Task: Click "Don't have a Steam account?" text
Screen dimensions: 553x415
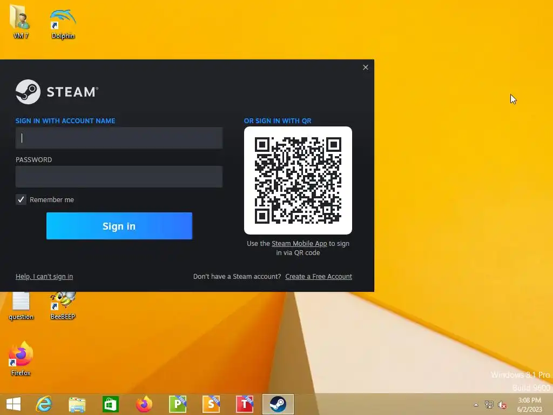Action: (237, 276)
